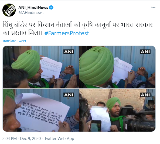View top-right photo with green turban close-up
Viewport: 160px width, 144px height.
(x=117, y=67)
